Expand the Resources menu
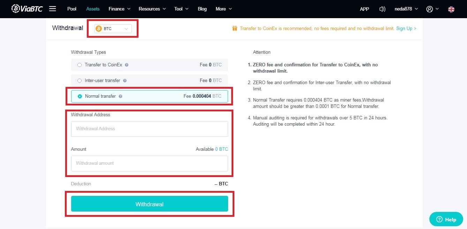Viewport: 467px width, 229px height. click(x=152, y=9)
